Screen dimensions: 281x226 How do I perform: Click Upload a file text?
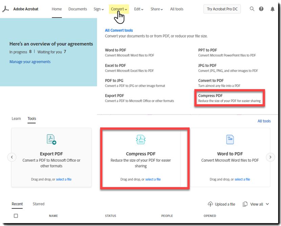(225, 204)
